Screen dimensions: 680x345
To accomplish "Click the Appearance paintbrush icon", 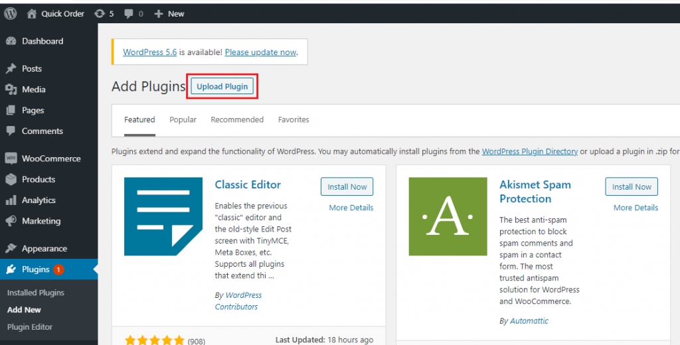I will coord(11,248).
